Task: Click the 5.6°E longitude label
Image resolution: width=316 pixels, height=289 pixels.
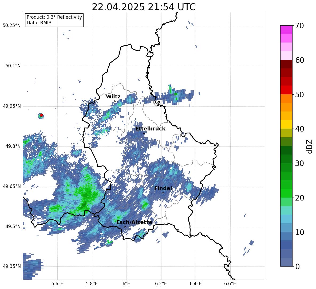Action: pos(57,284)
